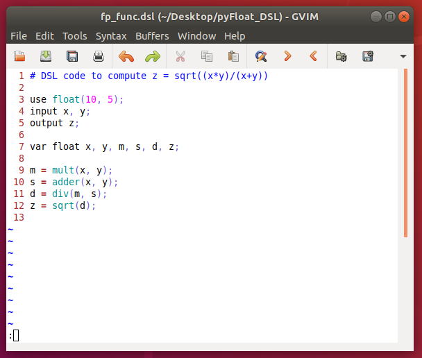Expand the toolbar overflow arrow
The image size is (422, 358).
(x=403, y=56)
